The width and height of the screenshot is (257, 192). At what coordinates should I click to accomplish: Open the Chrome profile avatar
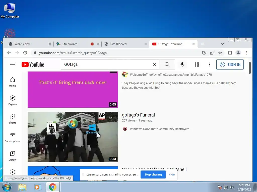pos(238,53)
